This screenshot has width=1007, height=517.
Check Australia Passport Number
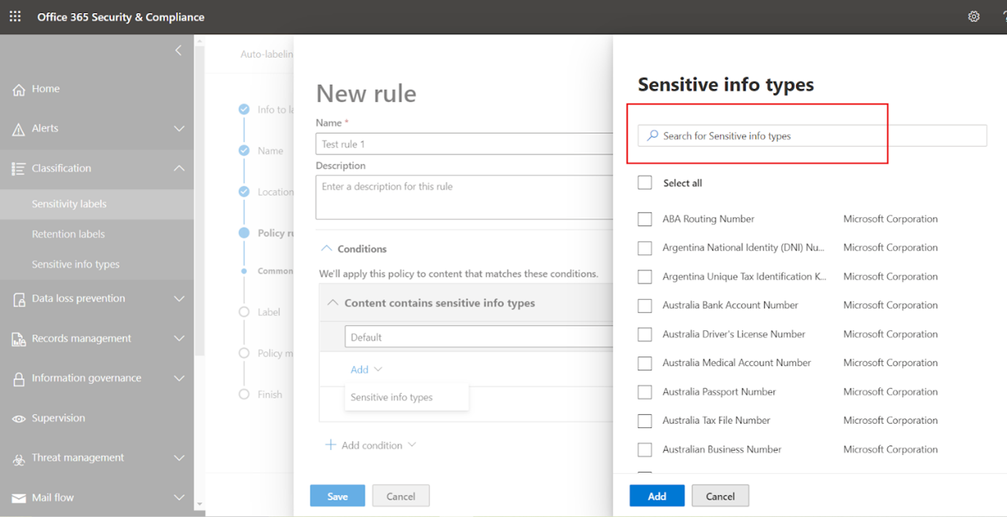tap(645, 392)
